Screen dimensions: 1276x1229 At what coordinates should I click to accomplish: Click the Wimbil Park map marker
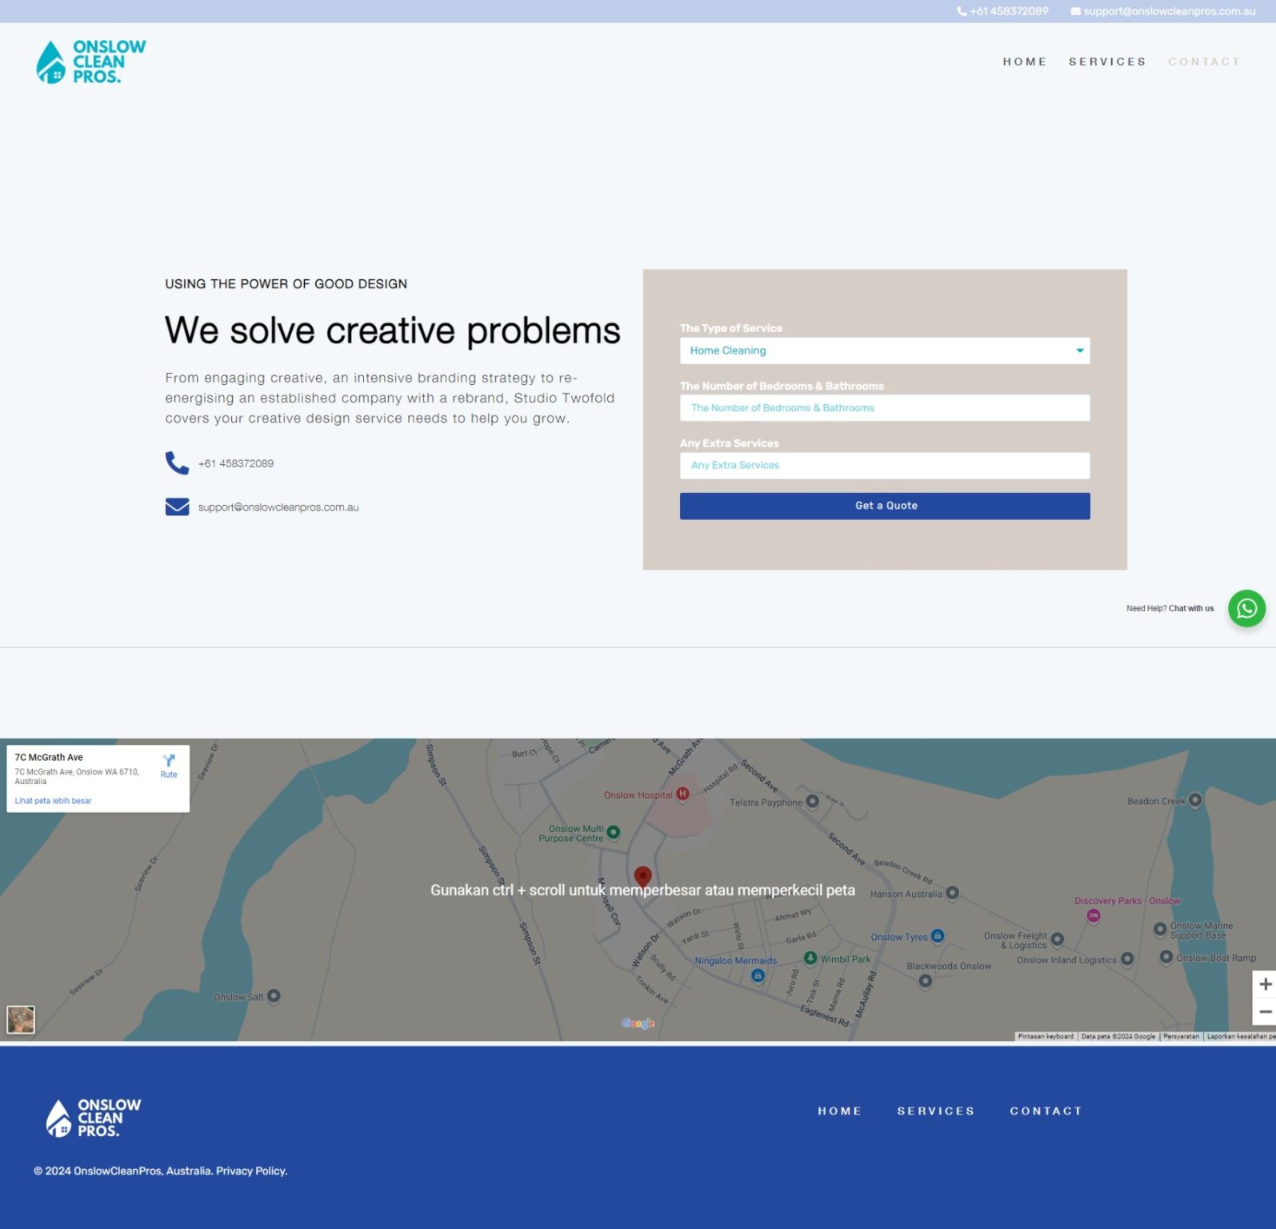[810, 959]
